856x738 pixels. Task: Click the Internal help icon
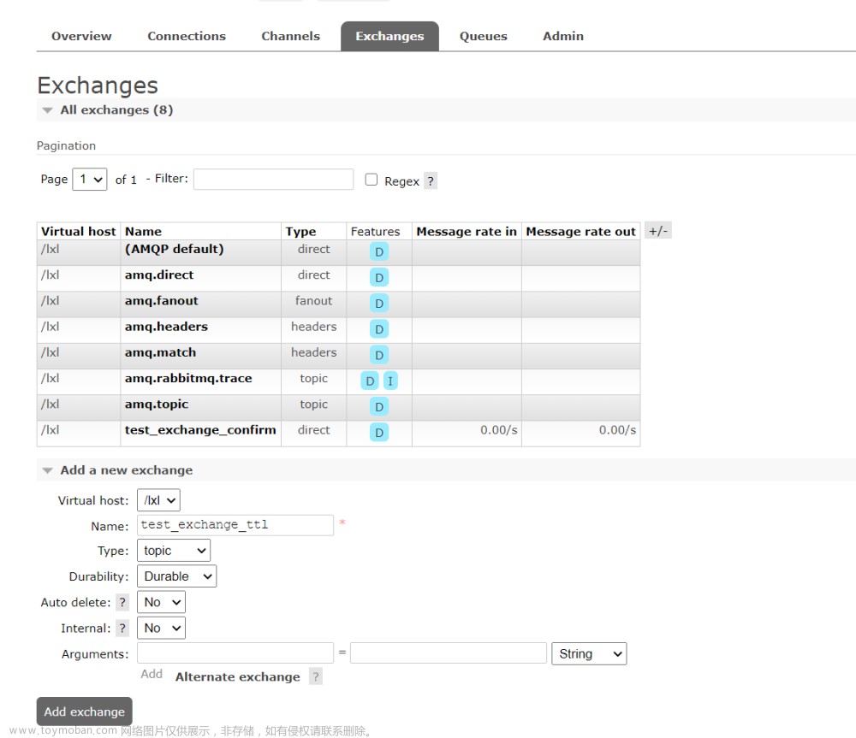[x=122, y=629]
